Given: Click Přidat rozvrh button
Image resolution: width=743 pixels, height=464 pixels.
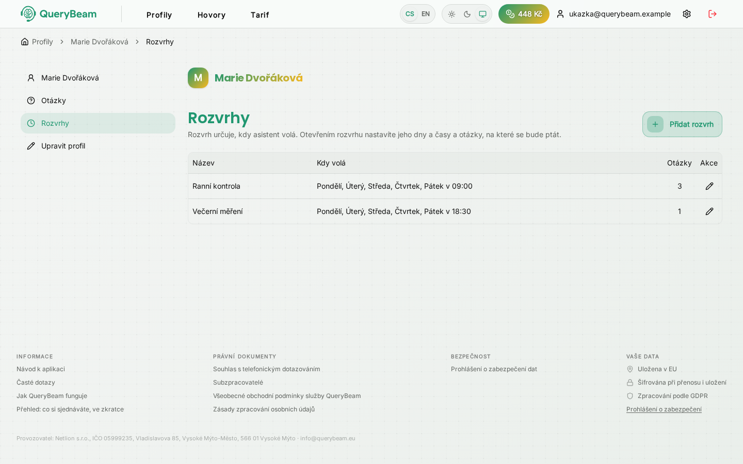Looking at the screenshot, I should (x=682, y=124).
